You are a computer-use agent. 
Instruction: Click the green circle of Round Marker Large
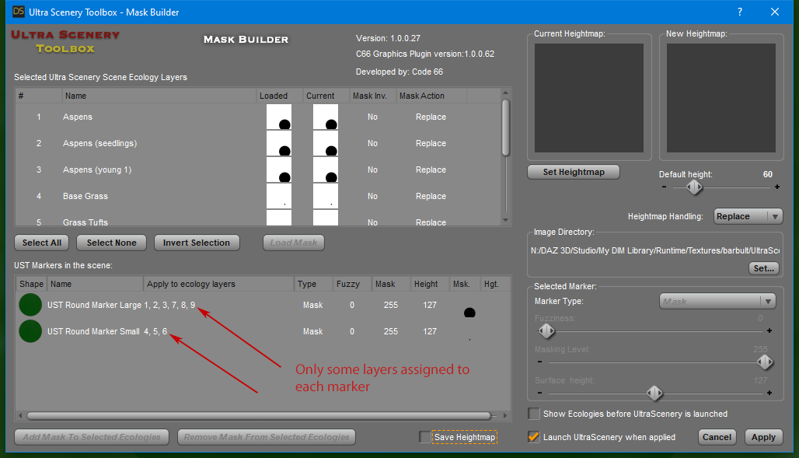[30, 305]
